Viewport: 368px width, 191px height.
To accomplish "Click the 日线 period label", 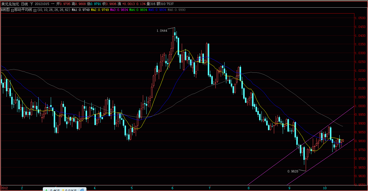I will tap(24, 4).
